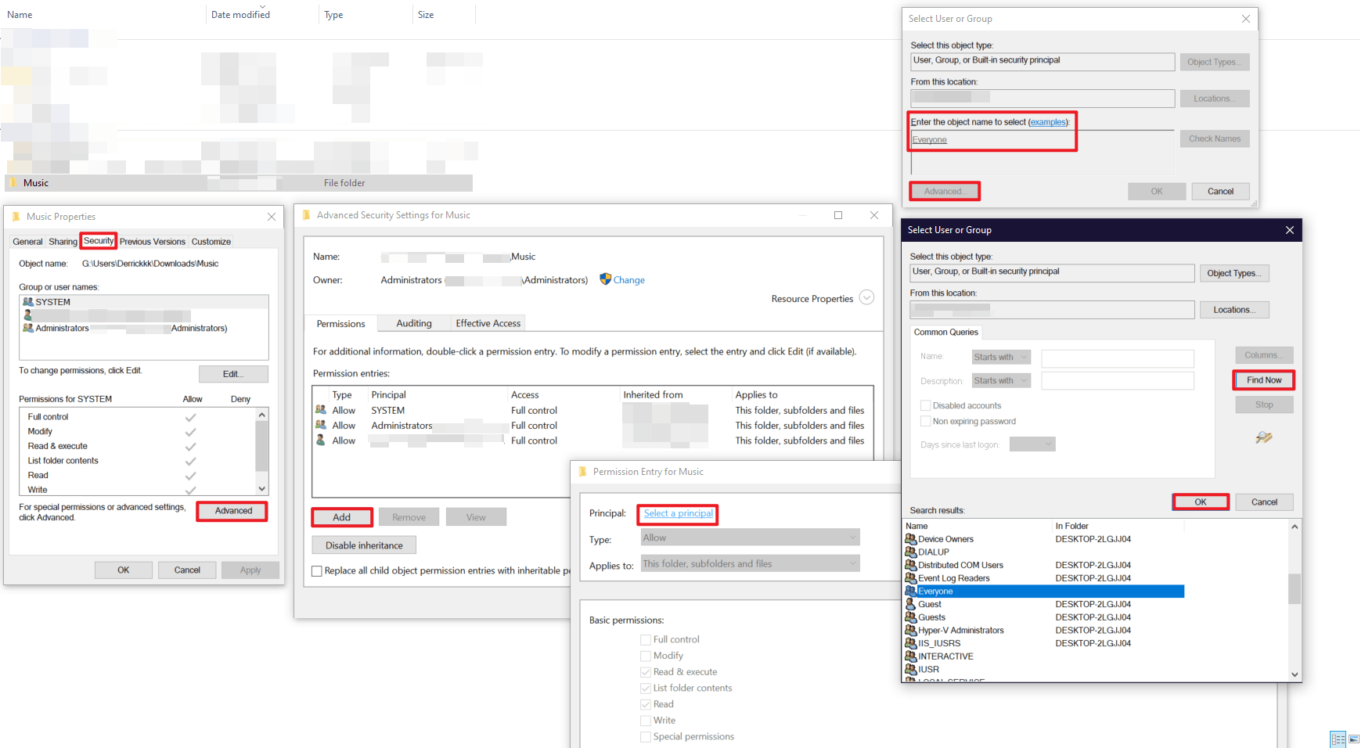
Task: Click Locations in lower Select User dialog
Action: click(1234, 310)
